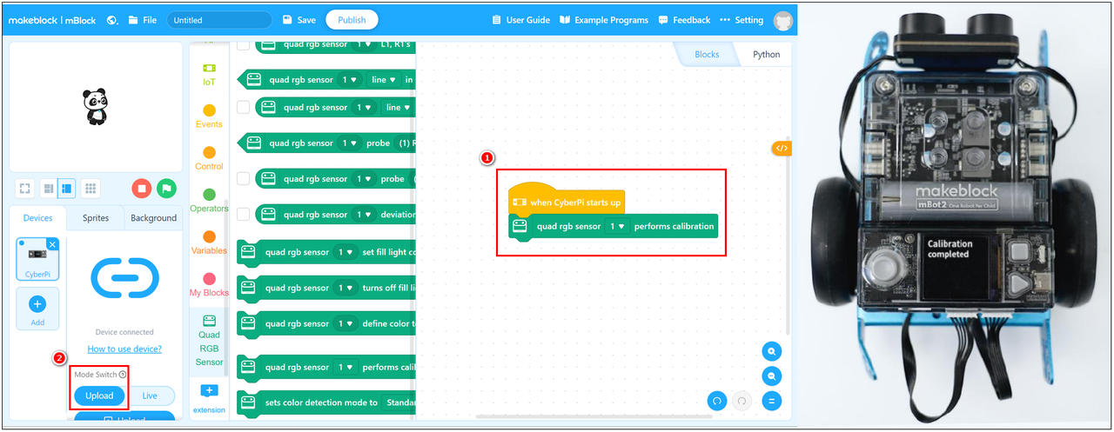1114x432 pixels.
Task: Open the 'line' dropdown in first line block
Action: click(x=383, y=80)
